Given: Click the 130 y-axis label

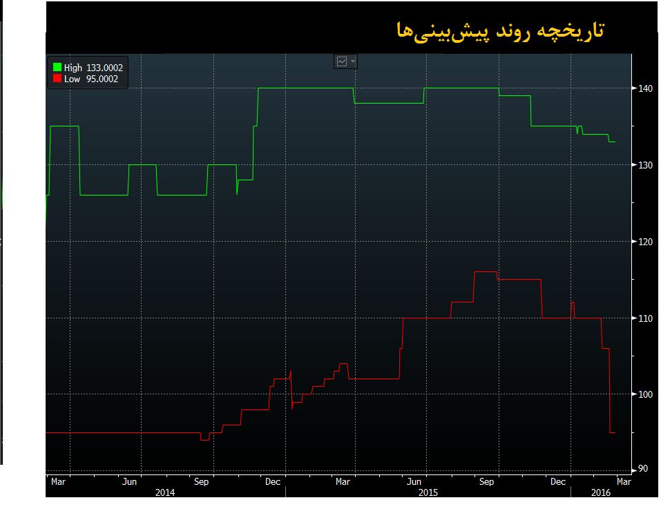Looking at the screenshot, I should tap(645, 165).
